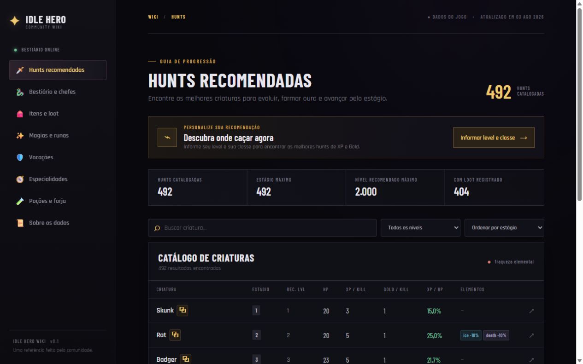Click the pink bag icon beside Itens e loot
Viewport: 583px width, 364px height.
pos(20,114)
